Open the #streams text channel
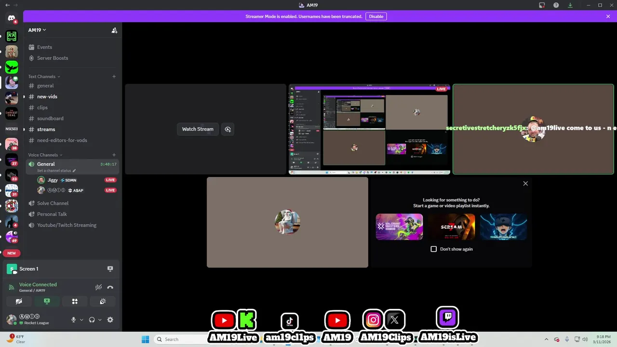Viewport: 617px width, 347px height. (72, 129)
